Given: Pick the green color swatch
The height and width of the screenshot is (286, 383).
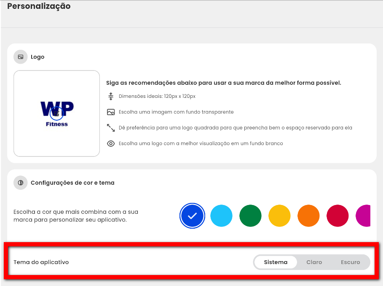Looking at the screenshot, I should click(250, 216).
